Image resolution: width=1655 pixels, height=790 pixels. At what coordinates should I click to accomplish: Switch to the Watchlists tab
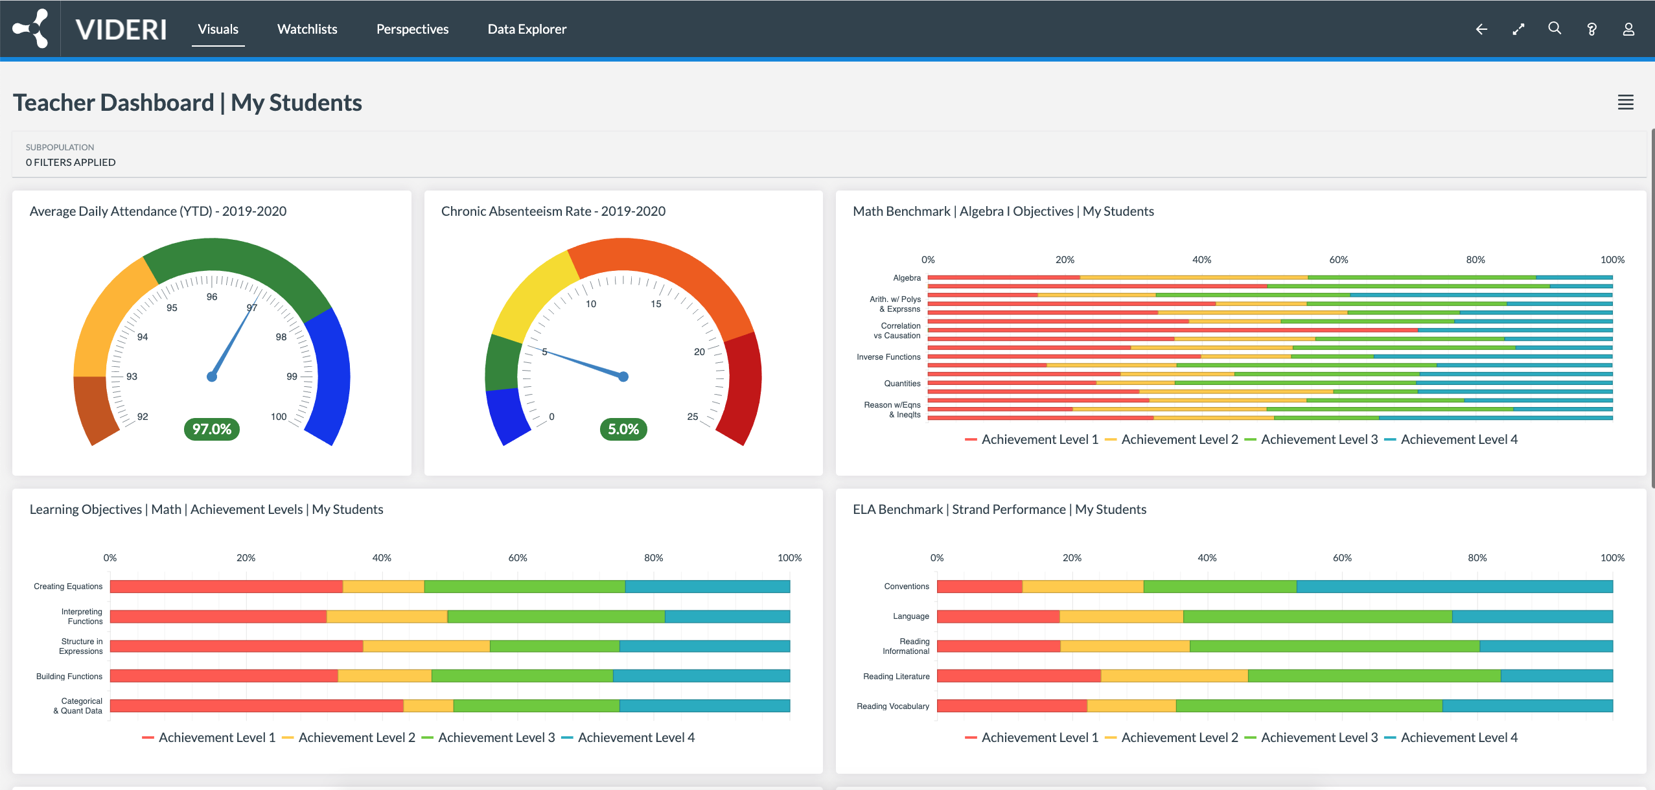point(307,29)
